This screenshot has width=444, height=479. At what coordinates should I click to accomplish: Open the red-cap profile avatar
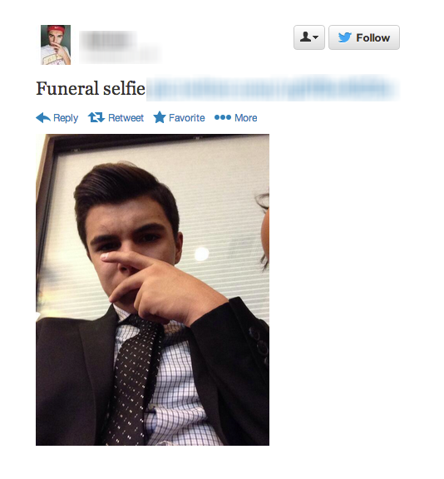tap(56, 45)
